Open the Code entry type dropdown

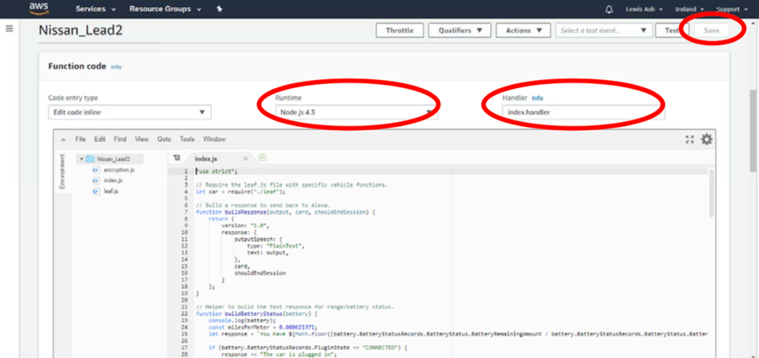tap(129, 112)
